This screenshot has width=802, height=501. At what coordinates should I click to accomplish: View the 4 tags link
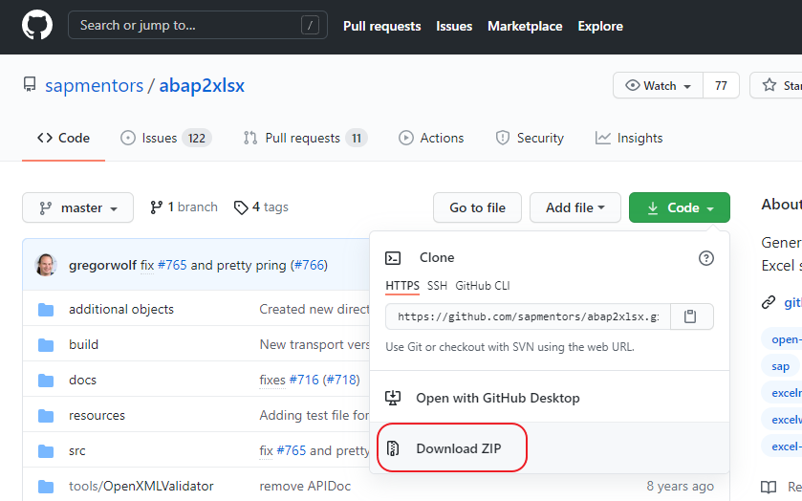[x=261, y=207]
